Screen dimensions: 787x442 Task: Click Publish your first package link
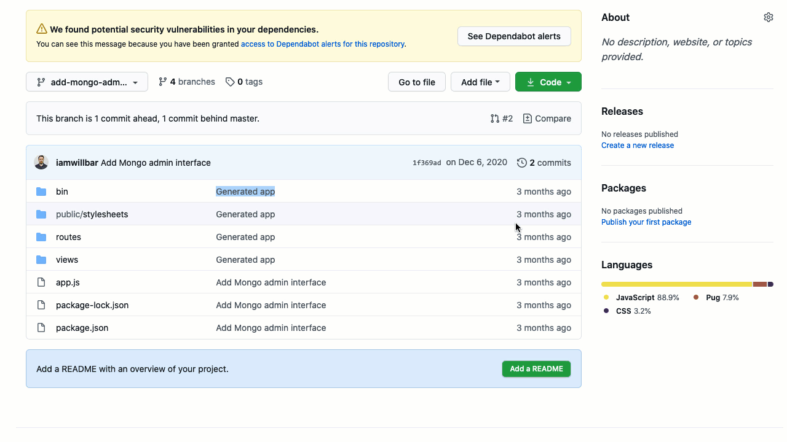pyautogui.click(x=646, y=222)
